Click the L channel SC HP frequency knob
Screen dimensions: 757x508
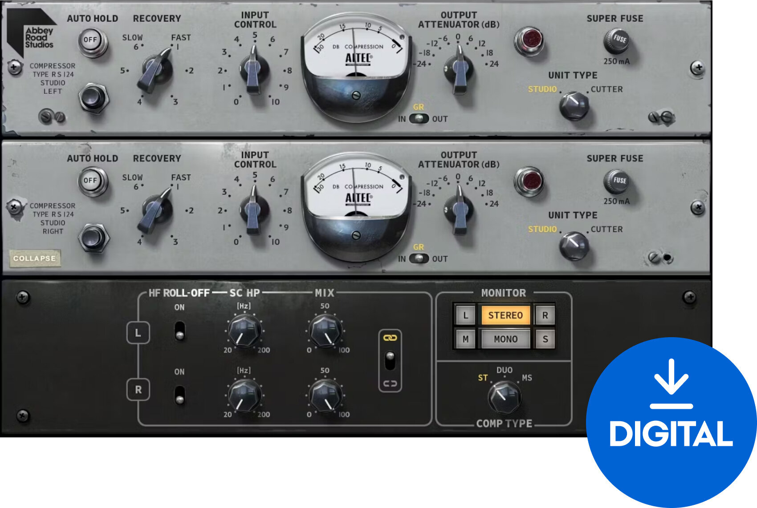coord(244,331)
